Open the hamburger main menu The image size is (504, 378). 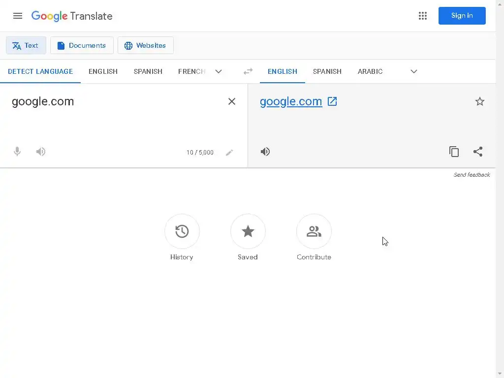coord(18,16)
